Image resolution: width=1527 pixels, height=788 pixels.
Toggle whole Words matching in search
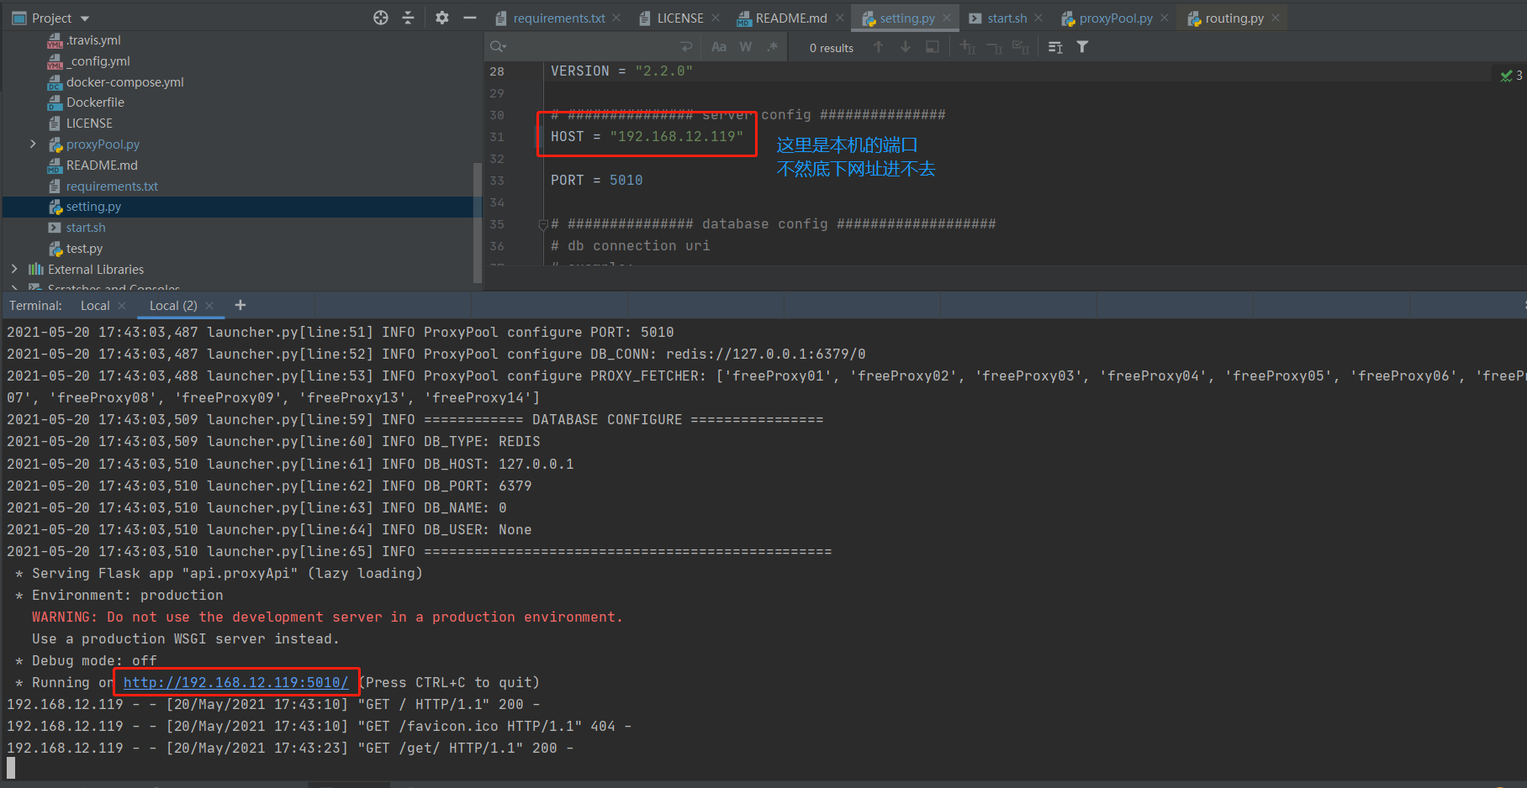(x=745, y=47)
